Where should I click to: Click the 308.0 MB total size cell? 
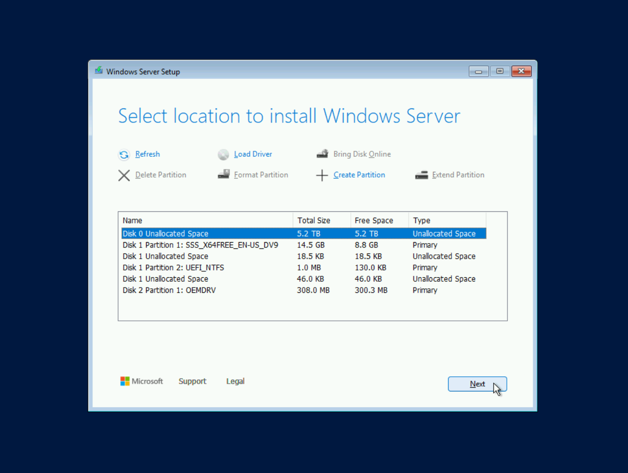[x=313, y=290]
